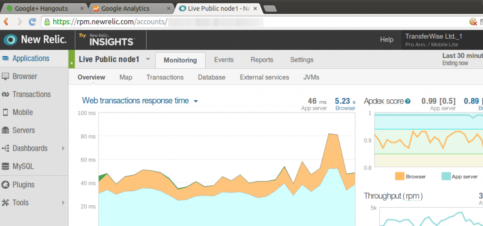Select the Overview subtab

point(91,77)
